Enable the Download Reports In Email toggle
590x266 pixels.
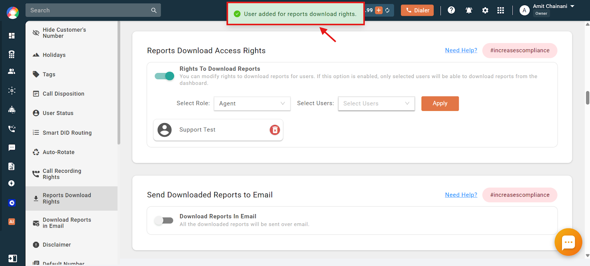click(x=164, y=220)
